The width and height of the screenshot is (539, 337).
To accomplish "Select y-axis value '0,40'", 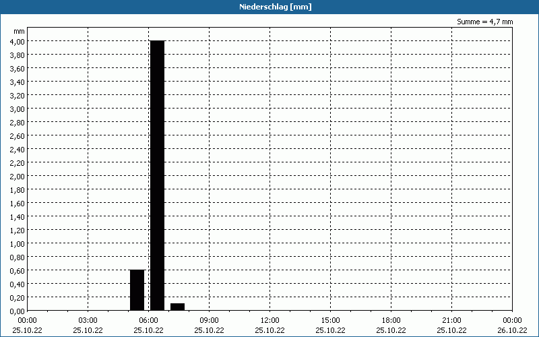I will 17,284.
